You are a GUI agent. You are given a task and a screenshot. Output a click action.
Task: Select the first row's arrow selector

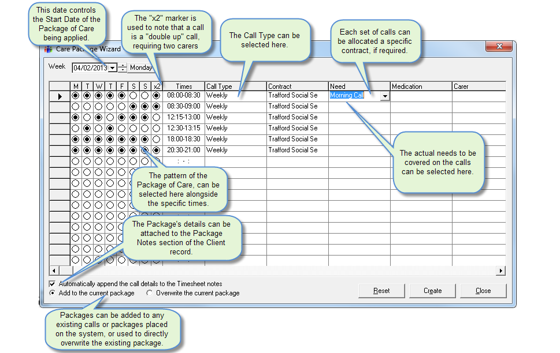click(x=60, y=96)
